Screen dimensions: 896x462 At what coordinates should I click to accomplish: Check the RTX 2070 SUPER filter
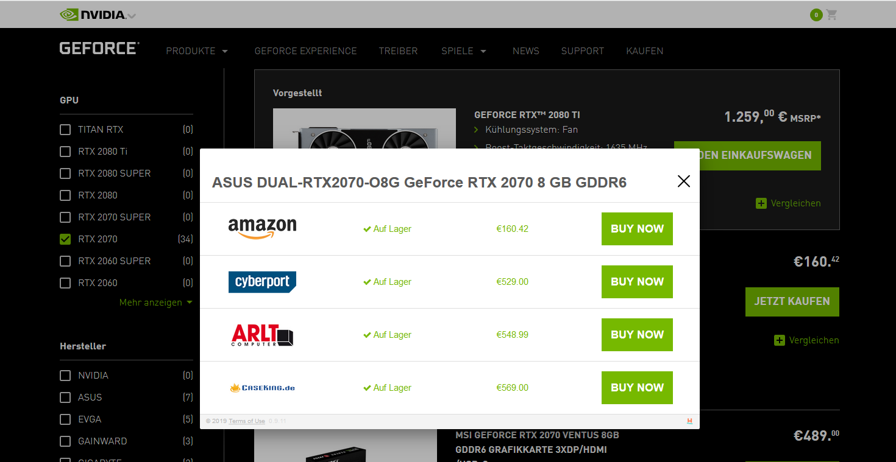pos(65,217)
